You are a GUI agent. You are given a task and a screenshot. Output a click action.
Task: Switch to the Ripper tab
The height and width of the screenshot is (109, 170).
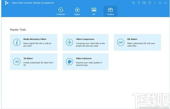click(x=77, y=11)
